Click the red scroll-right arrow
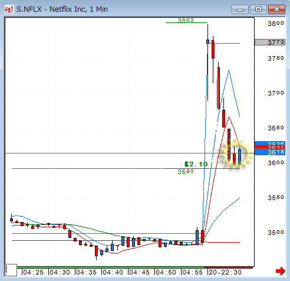Image resolution: width=290 pixels, height=281 pixels. 281,272
